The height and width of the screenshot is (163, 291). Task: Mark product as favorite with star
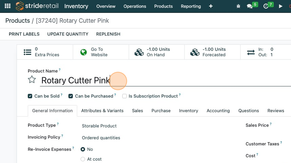pyautogui.click(x=32, y=80)
